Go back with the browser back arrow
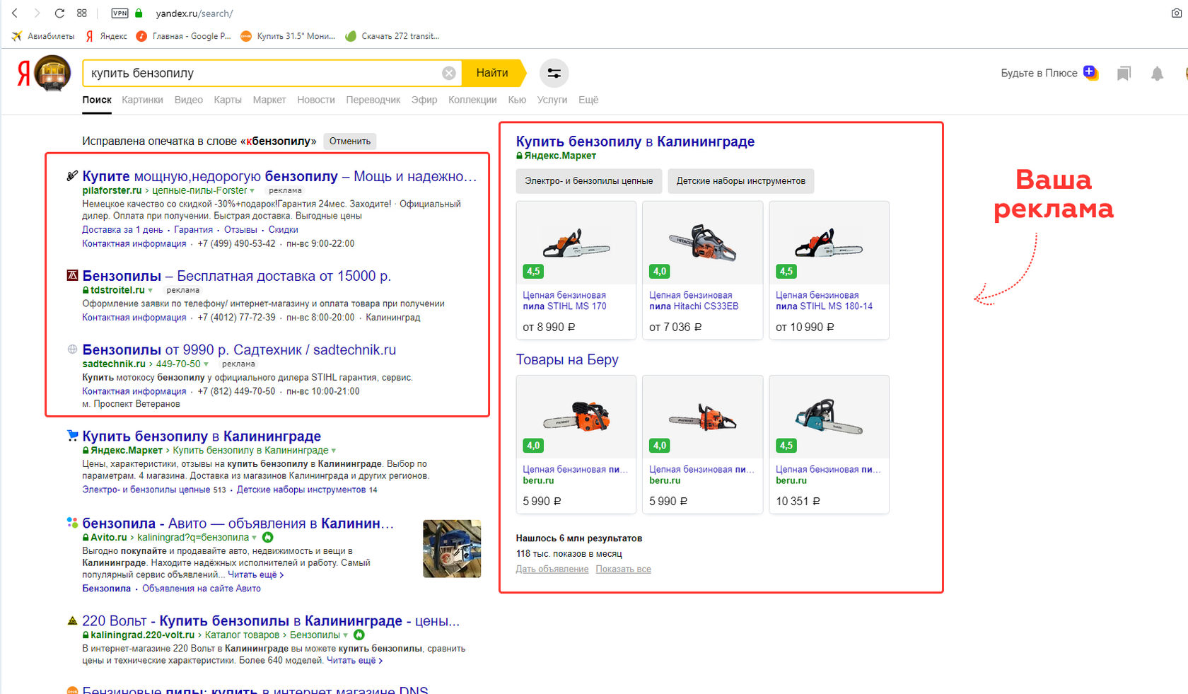This screenshot has width=1188, height=694. click(14, 13)
